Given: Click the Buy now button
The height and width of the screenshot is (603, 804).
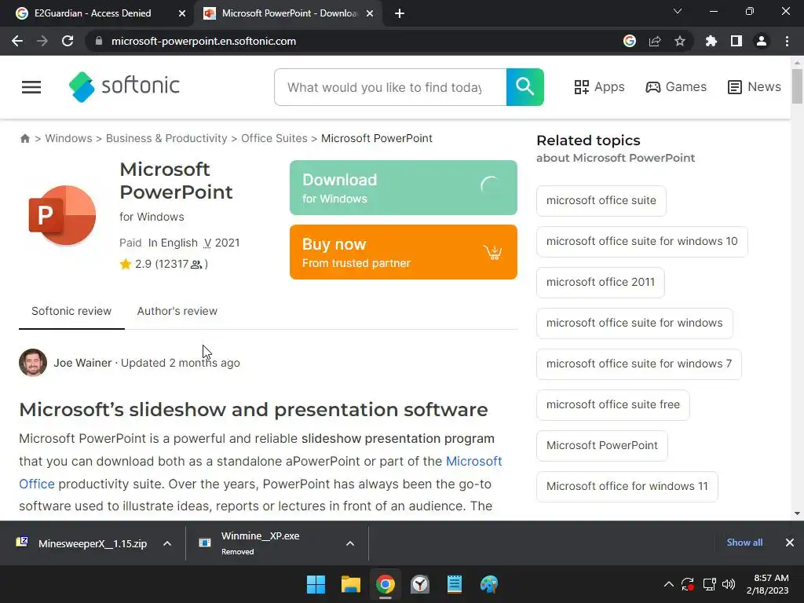Looking at the screenshot, I should click(x=403, y=252).
